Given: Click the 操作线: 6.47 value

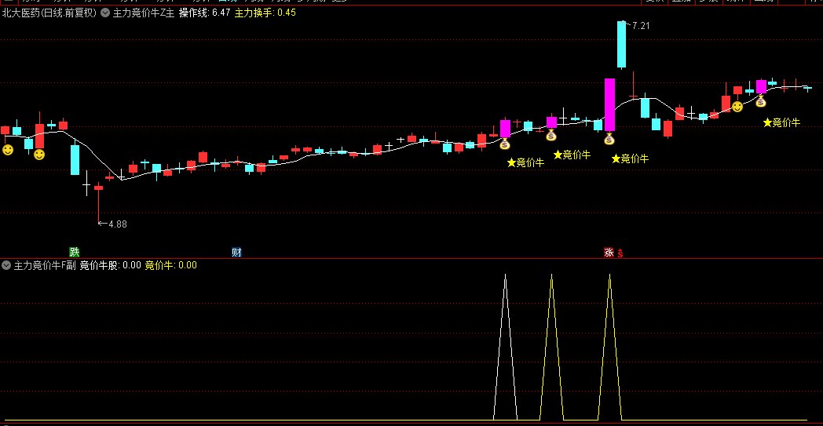Looking at the screenshot, I should (x=205, y=13).
